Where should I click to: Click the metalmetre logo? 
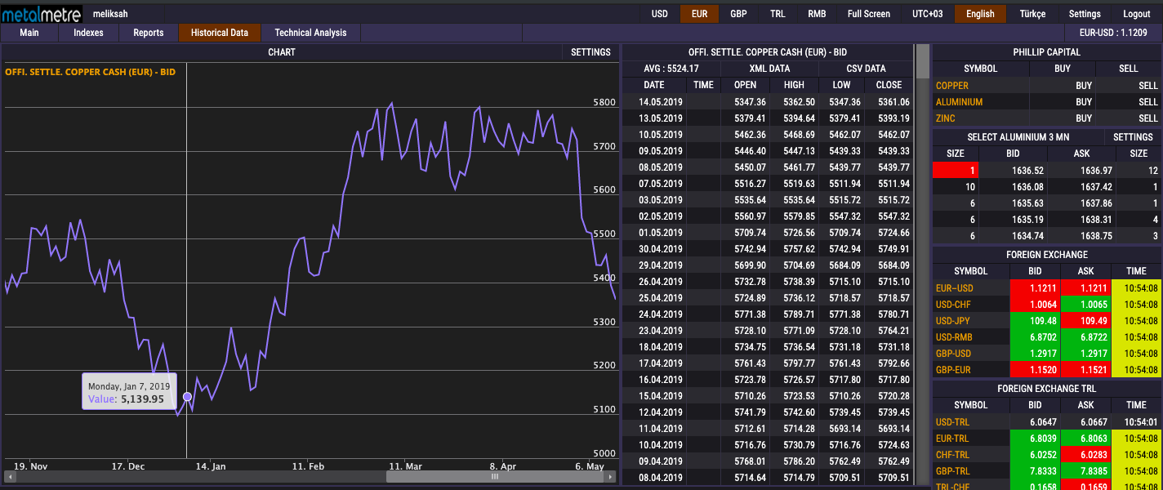click(40, 14)
